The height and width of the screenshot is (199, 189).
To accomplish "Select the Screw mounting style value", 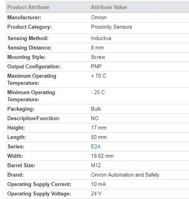I will [98, 57].
